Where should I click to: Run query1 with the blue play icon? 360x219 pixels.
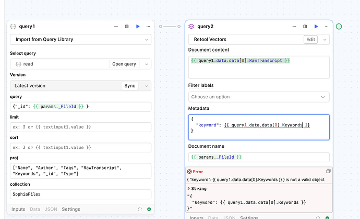pos(138,27)
